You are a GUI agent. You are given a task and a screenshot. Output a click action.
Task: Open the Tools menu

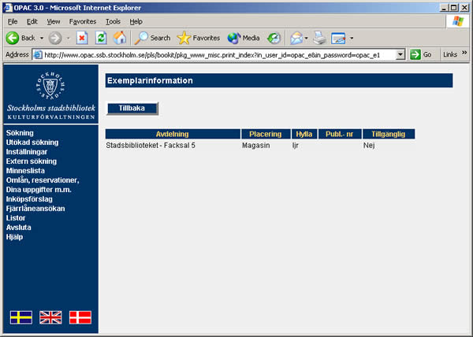[x=113, y=21]
